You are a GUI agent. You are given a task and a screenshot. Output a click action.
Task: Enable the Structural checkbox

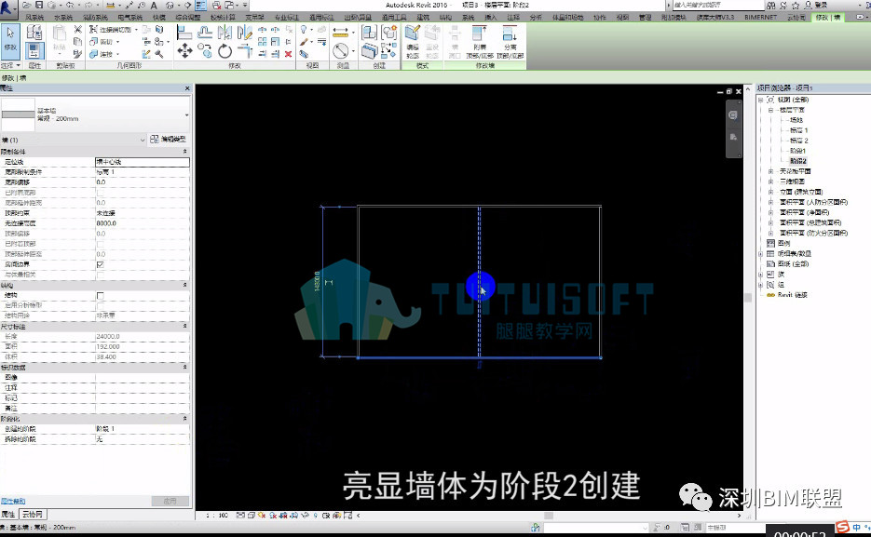coord(101,295)
